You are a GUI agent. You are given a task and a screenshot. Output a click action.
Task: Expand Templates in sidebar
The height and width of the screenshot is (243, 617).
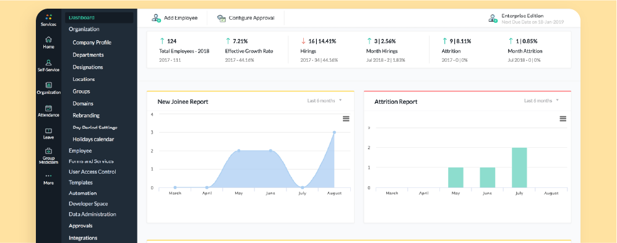(80, 182)
